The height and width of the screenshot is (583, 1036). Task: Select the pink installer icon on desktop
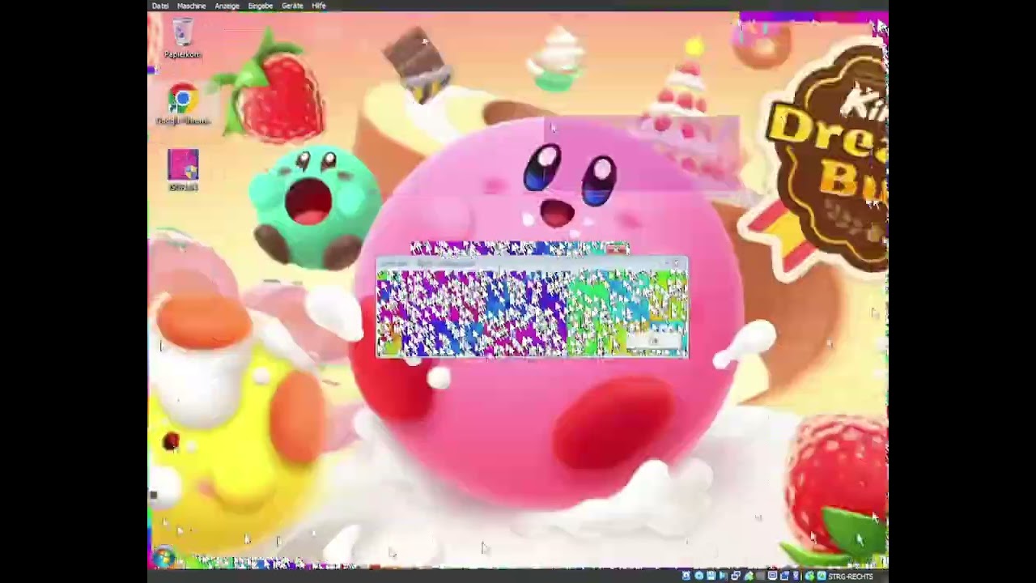(183, 170)
